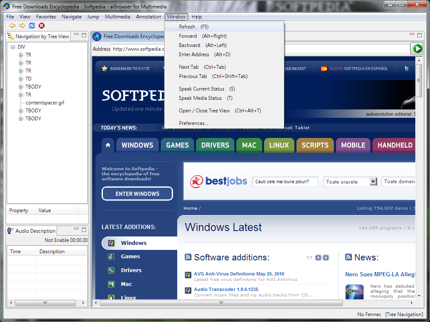
Task: Click the previous page arrow of Software additions
Action: 318,257
